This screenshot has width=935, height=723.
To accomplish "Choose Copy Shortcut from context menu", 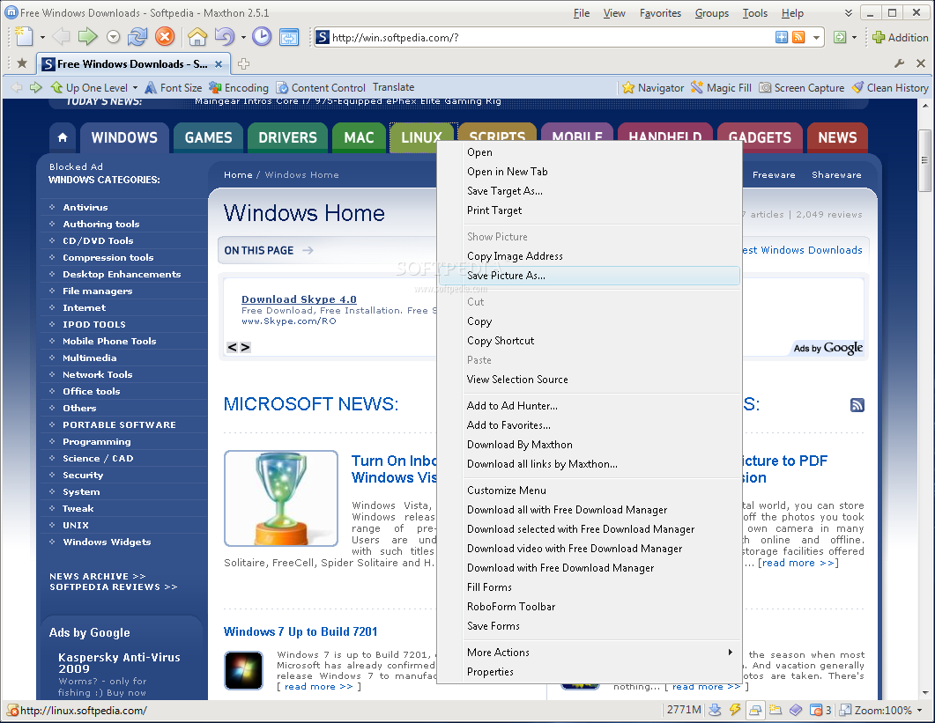I will (x=590, y=340).
